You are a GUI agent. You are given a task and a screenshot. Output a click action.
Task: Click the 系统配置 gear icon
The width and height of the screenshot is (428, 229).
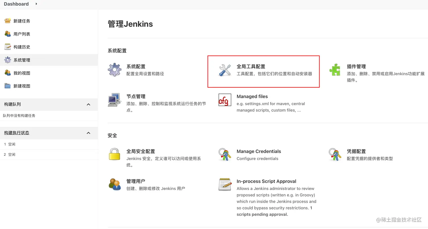click(115, 70)
